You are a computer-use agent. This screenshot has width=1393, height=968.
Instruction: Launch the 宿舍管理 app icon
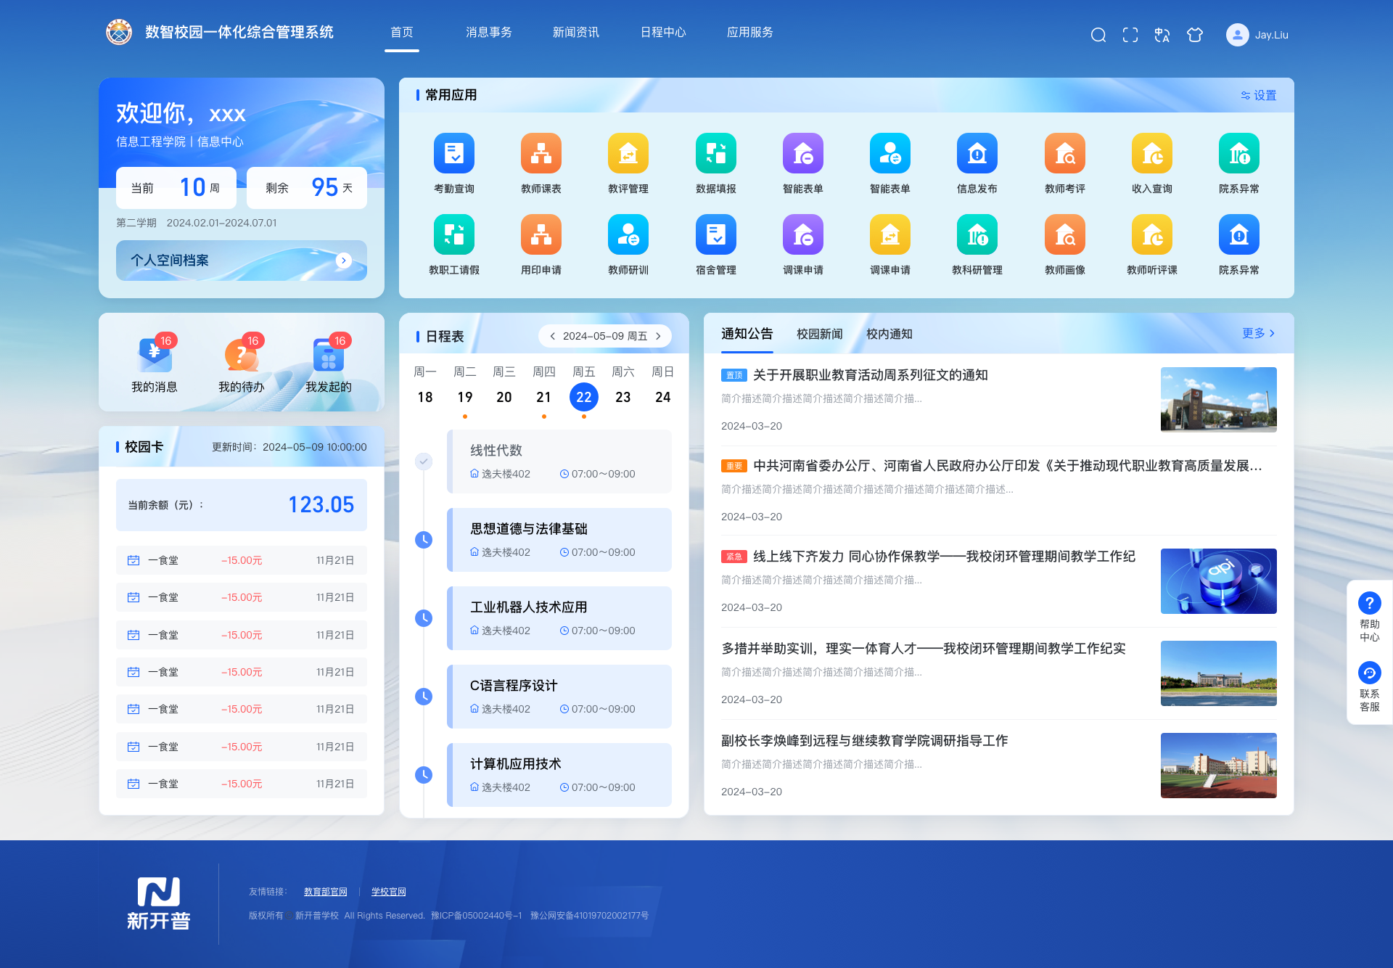pos(715,235)
